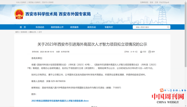Click the national emblem logo
Image resolution: width=187 pixels, height=107 pixels.
(19, 14)
